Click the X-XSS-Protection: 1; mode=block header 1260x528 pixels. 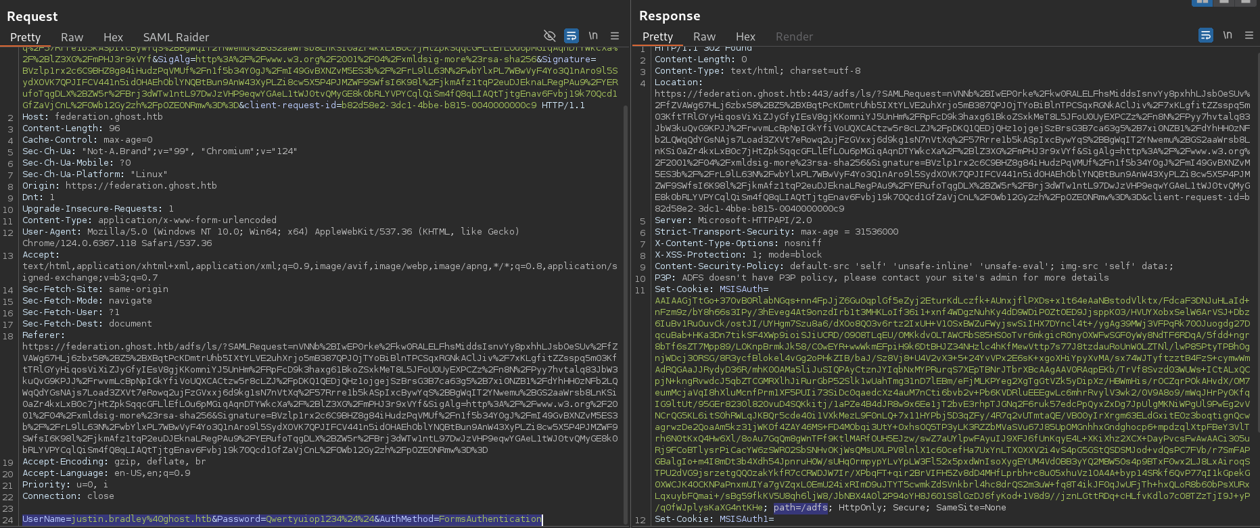739,254
